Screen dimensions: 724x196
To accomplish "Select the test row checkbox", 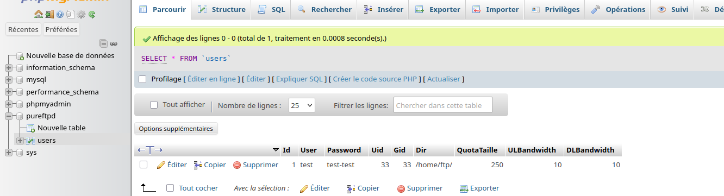I will pyautogui.click(x=143, y=165).
